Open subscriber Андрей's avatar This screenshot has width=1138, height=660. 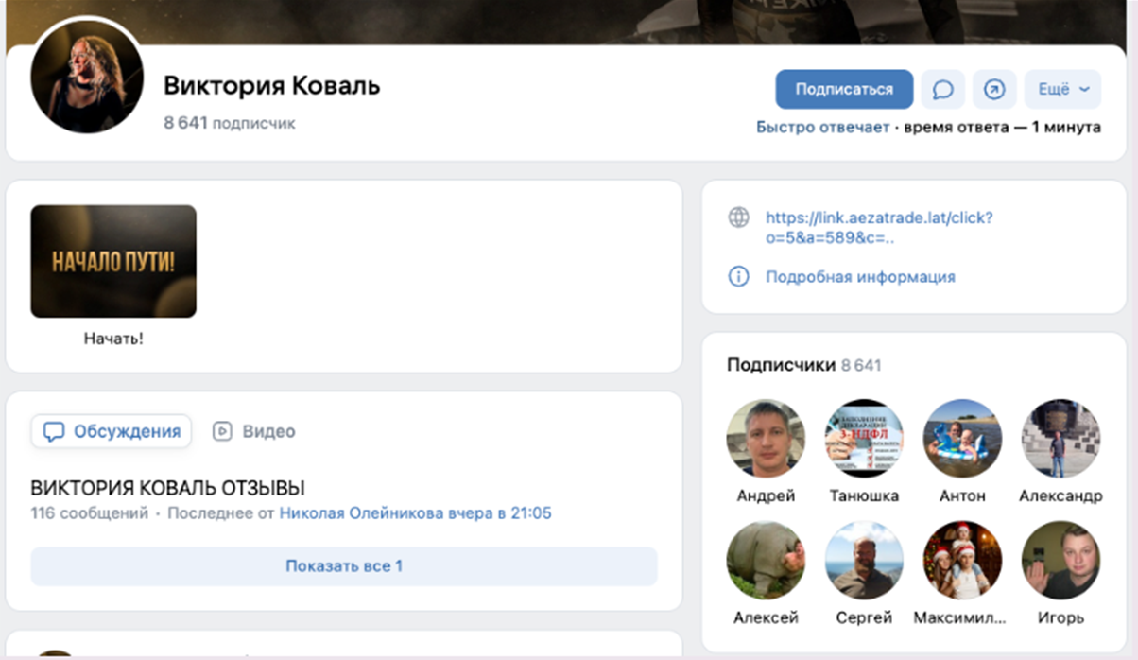click(766, 438)
